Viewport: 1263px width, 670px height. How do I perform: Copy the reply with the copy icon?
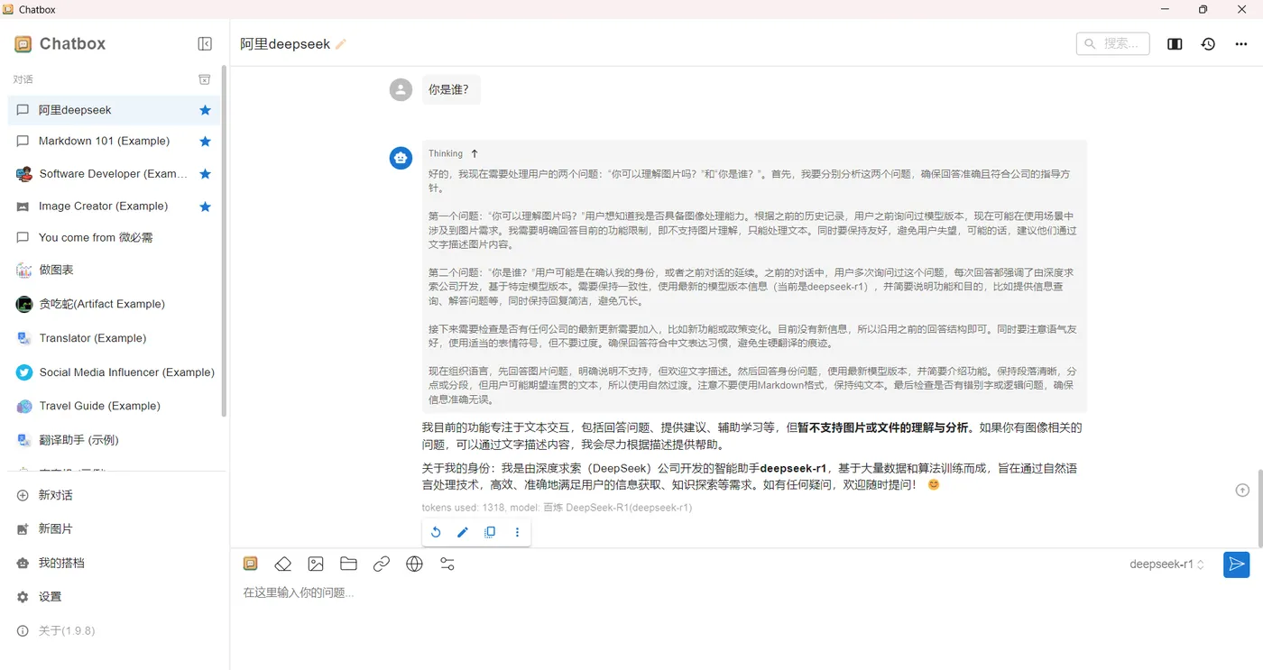coord(490,533)
